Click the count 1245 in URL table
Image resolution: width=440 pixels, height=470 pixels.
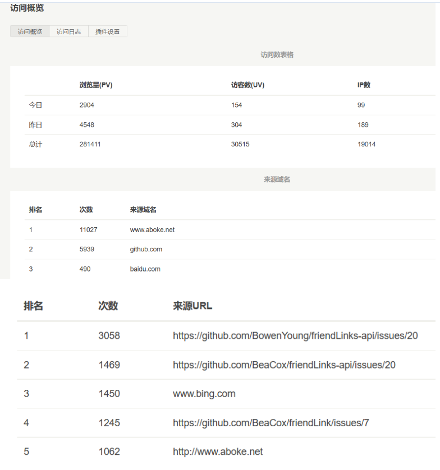coord(109,423)
